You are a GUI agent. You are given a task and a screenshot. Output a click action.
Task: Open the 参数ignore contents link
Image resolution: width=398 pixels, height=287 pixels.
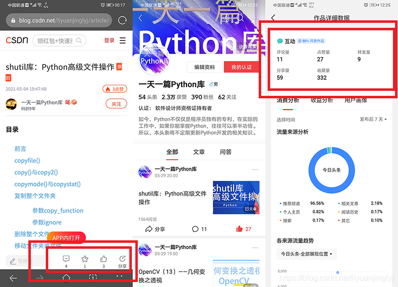pyautogui.click(x=47, y=222)
